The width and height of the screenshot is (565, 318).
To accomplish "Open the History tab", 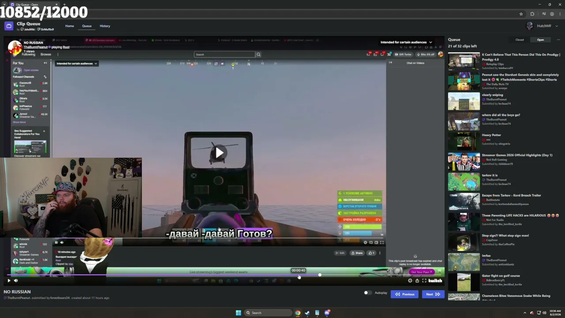I will pyautogui.click(x=105, y=26).
